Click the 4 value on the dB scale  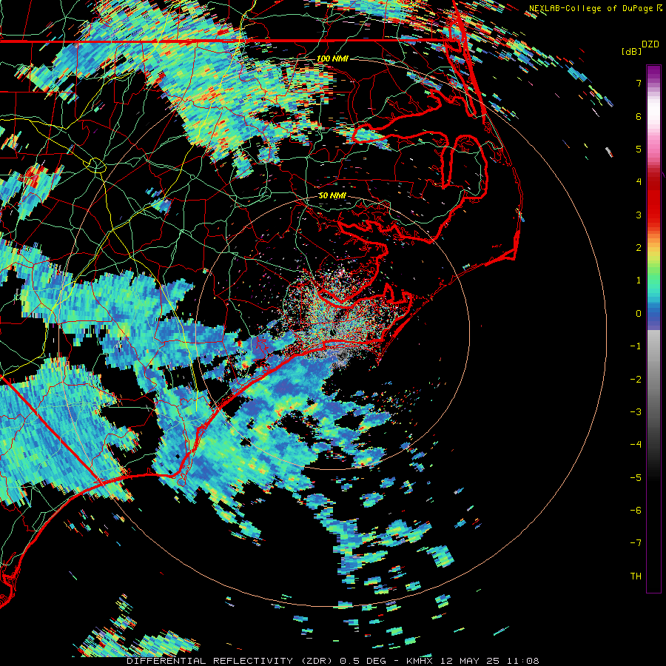(639, 182)
